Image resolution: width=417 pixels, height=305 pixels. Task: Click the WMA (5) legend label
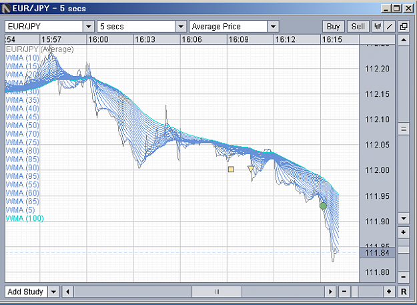[x=20, y=210]
